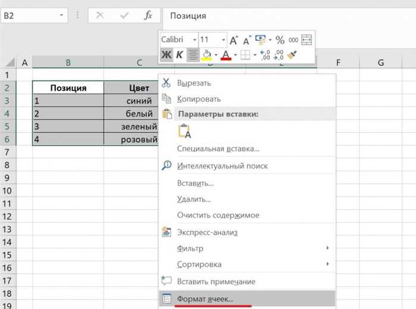Choose Вырезать from context menu
Image resolution: width=416 pixels, height=309 pixels.
point(247,83)
